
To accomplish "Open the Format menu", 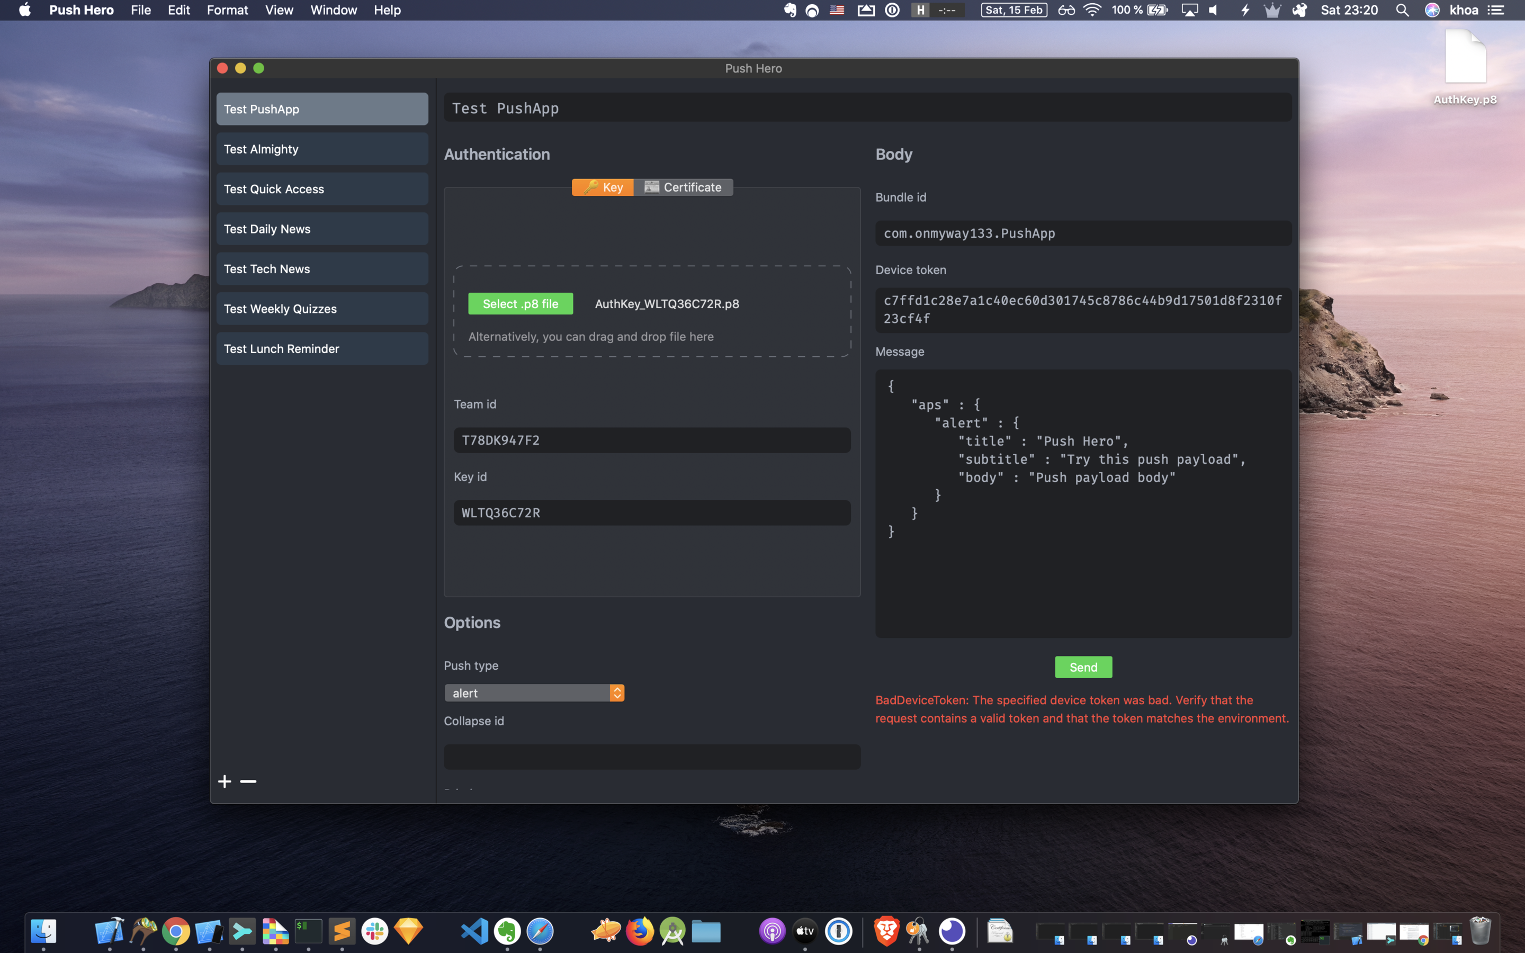I will (228, 10).
